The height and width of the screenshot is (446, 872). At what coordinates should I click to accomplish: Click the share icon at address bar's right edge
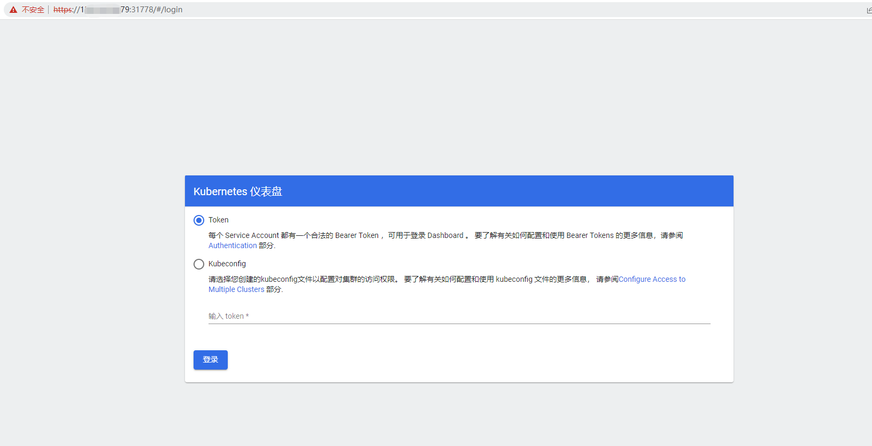coord(869,10)
